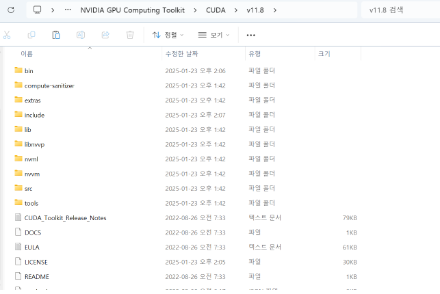Select the README file icon

pyautogui.click(x=18, y=276)
